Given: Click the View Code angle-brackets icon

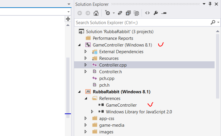Looking at the screenshot, I should pyautogui.click(x=147, y=13).
